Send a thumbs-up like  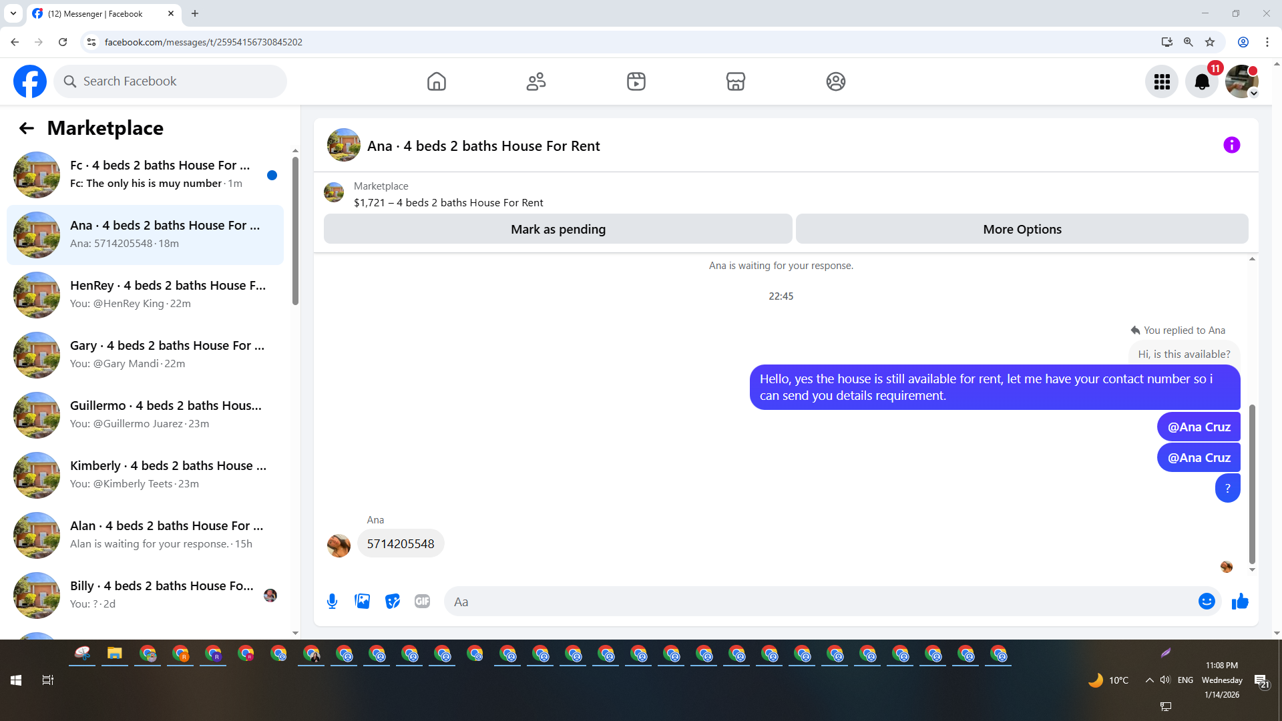click(1240, 602)
